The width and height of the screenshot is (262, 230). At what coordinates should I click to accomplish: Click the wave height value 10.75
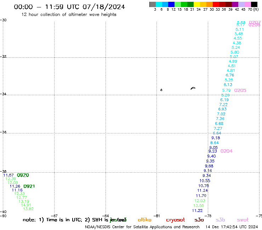tap(204, 186)
